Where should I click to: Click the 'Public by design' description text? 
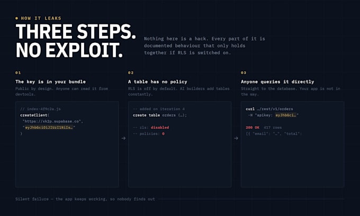(x=61, y=91)
